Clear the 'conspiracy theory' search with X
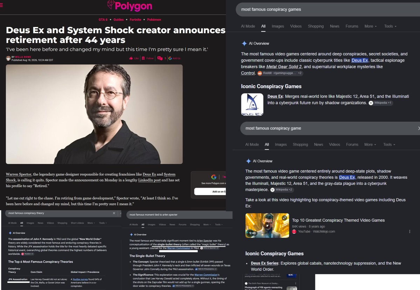The width and height of the screenshot is (420, 290). click(114, 213)
